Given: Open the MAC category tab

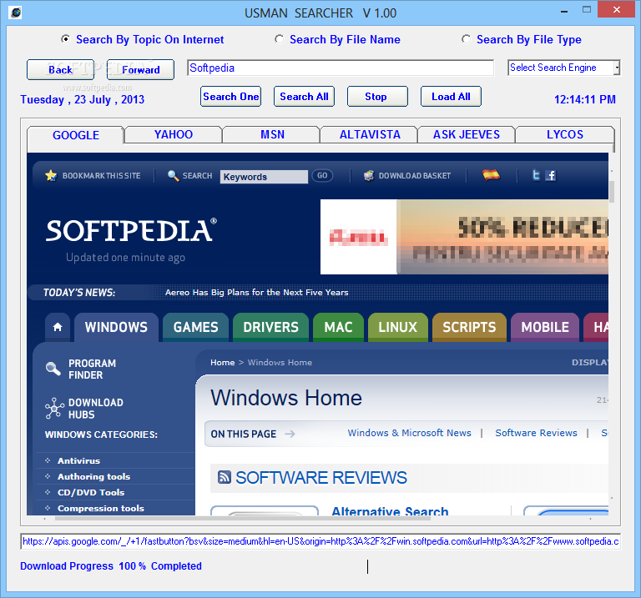Looking at the screenshot, I should click(339, 327).
